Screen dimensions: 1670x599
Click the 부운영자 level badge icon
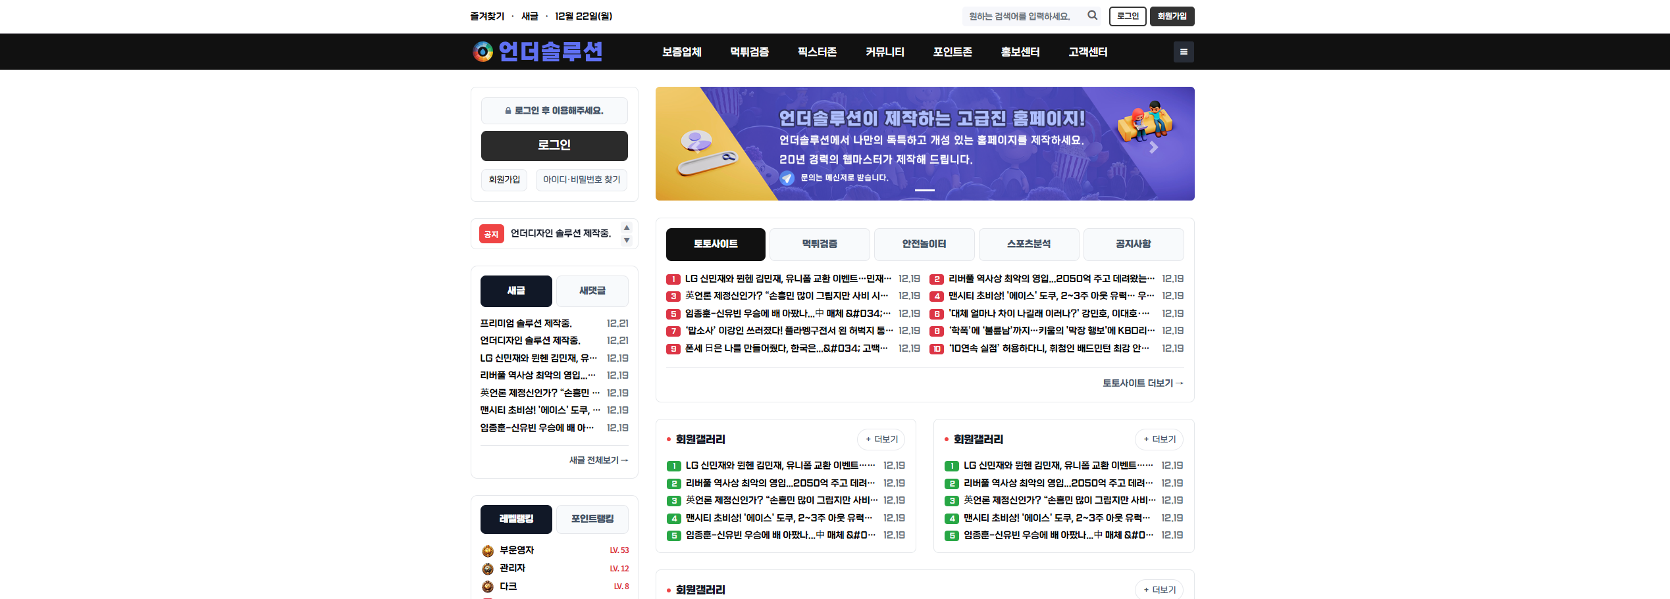tap(488, 550)
